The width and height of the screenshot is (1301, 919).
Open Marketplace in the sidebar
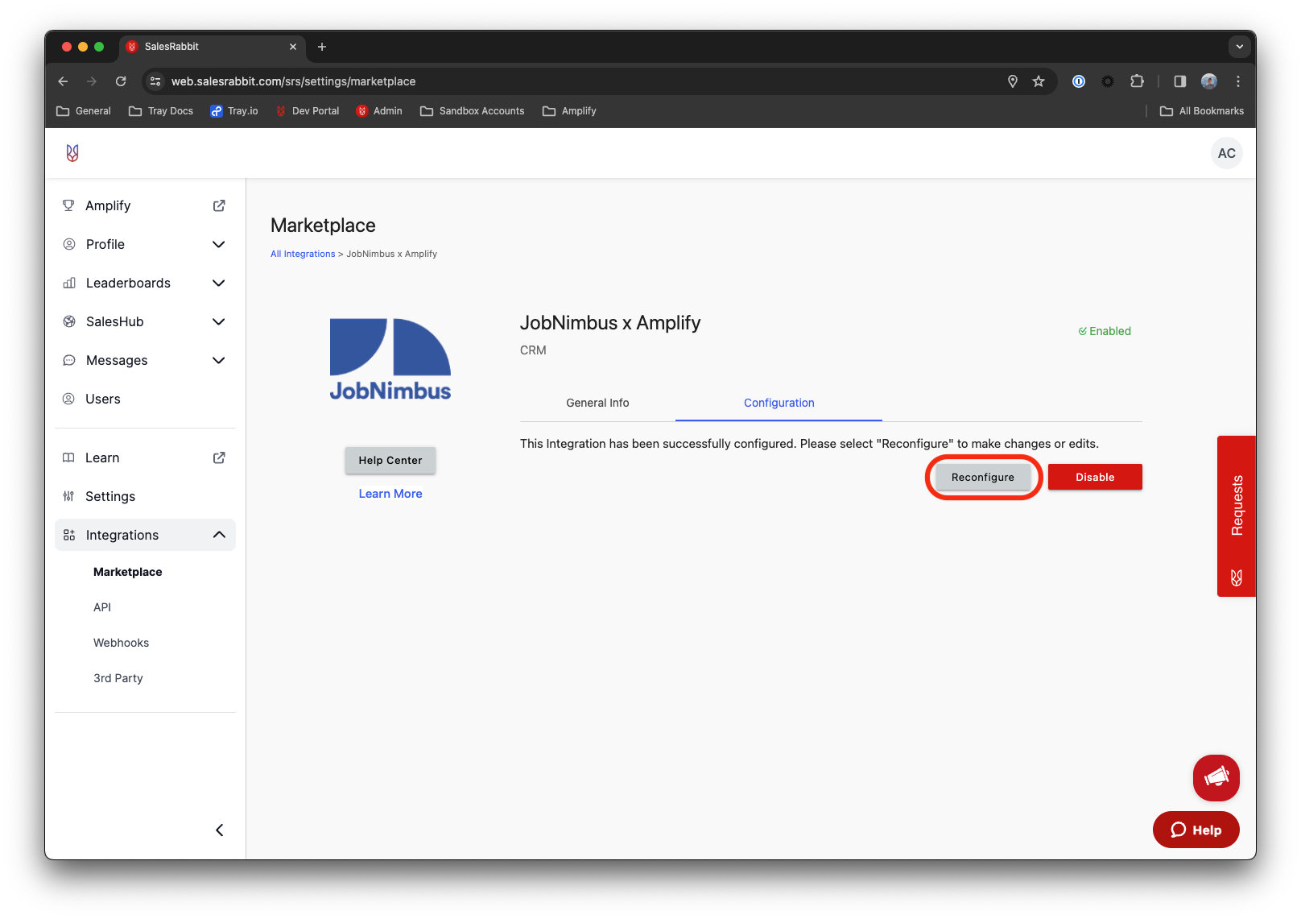[x=128, y=572]
